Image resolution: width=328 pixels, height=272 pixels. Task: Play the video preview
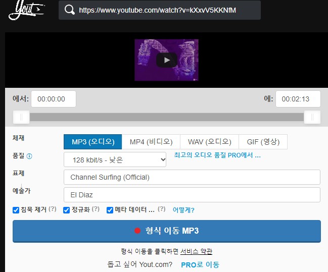[167, 60]
